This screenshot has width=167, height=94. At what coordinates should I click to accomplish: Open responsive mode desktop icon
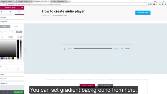3,92
